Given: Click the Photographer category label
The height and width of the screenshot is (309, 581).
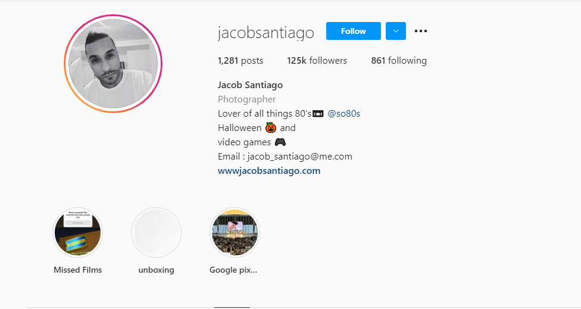Looking at the screenshot, I should pyautogui.click(x=247, y=99).
